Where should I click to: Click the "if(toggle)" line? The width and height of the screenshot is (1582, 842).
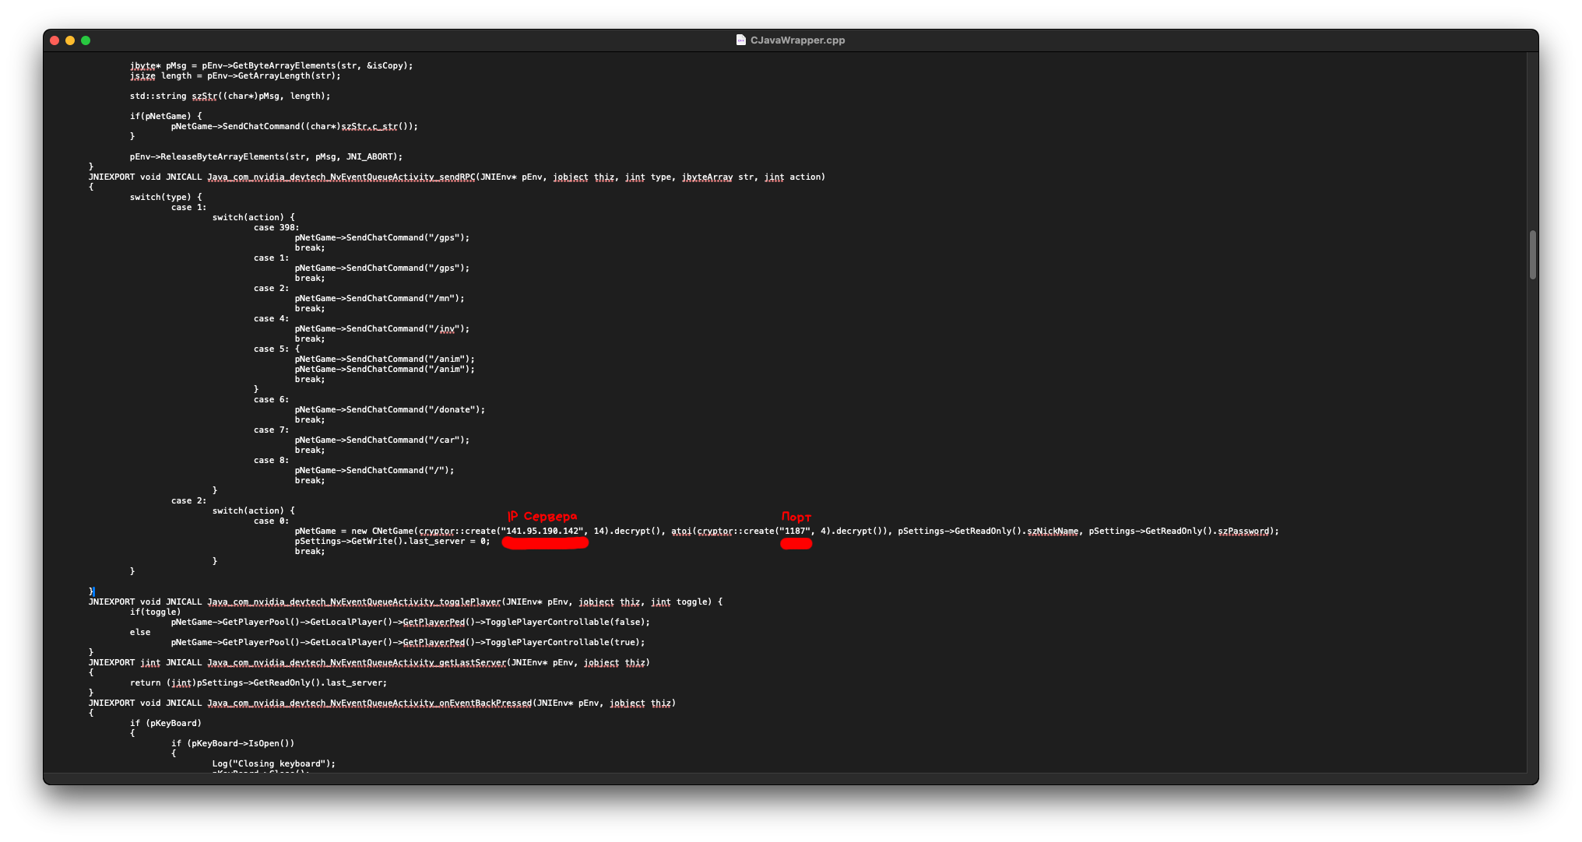tap(155, 612)
